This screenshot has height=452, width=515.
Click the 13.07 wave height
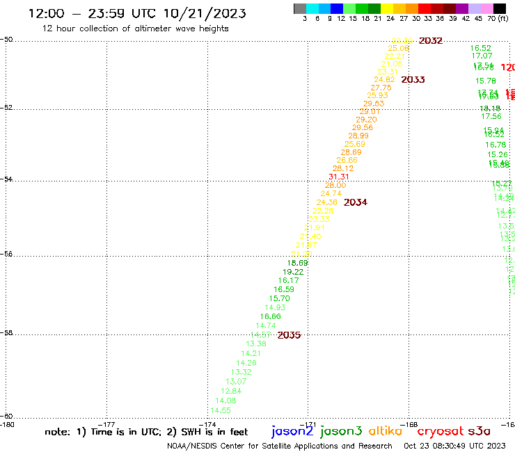click(x=236, y=382)
